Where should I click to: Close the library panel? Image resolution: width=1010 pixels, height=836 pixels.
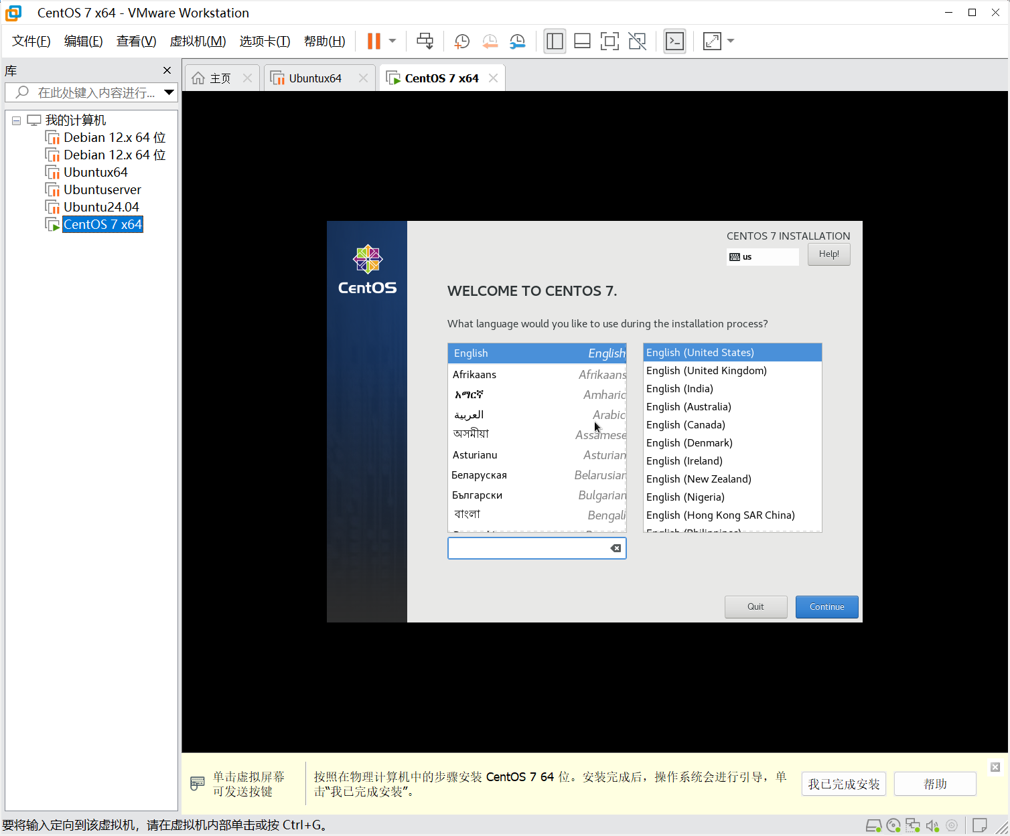pyautogui.click(x=167, y=70)
